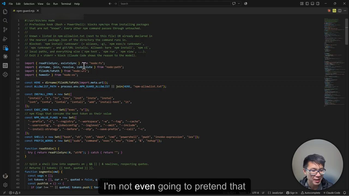The height and width of the screenshot is (196, 349).
Task: Open the Claude Code sidebar icon
Action: coord(5,57)
